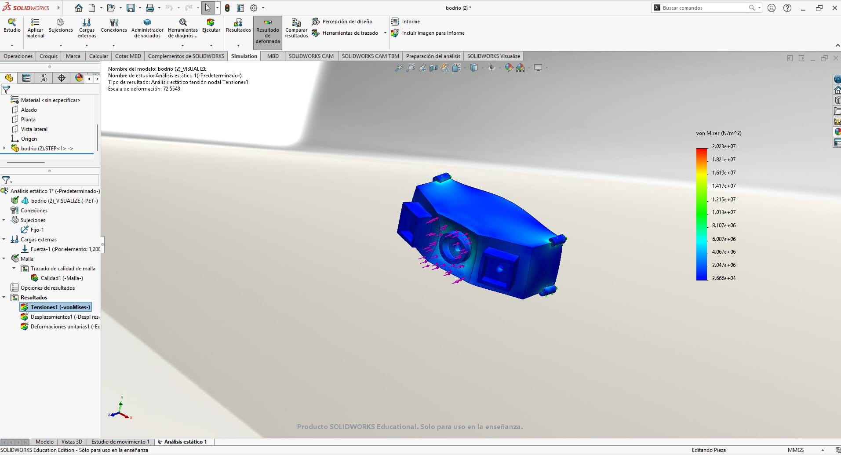Select the Cargas externas loads tool
Screen dimensions: 841x455
pyautogui.click(x=87, y=28)
